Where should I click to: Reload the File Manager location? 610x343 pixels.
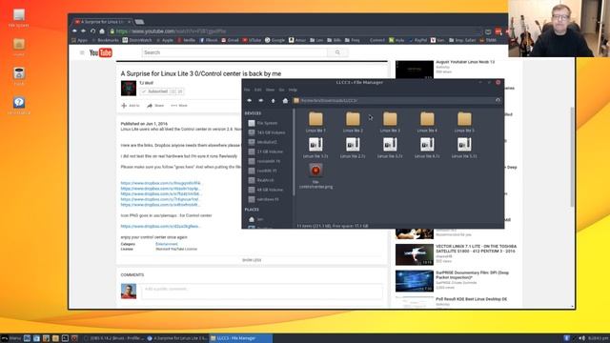(x=498, y=100)
